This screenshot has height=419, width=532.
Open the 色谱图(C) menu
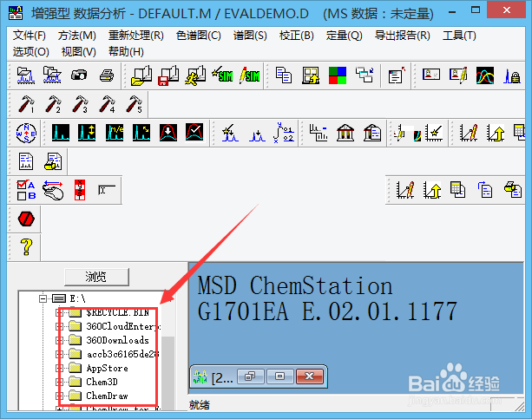(199, 36)
